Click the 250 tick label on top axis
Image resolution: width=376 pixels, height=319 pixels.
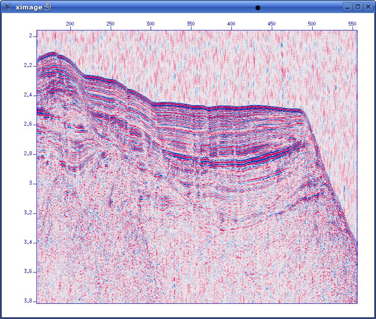pos(110,23)
